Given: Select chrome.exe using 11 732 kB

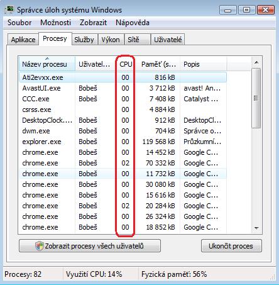Looking at the screenshot, I should pos(123,174).
